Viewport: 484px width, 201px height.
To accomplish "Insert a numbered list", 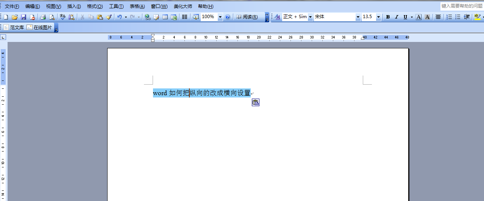I will (449, 17).
